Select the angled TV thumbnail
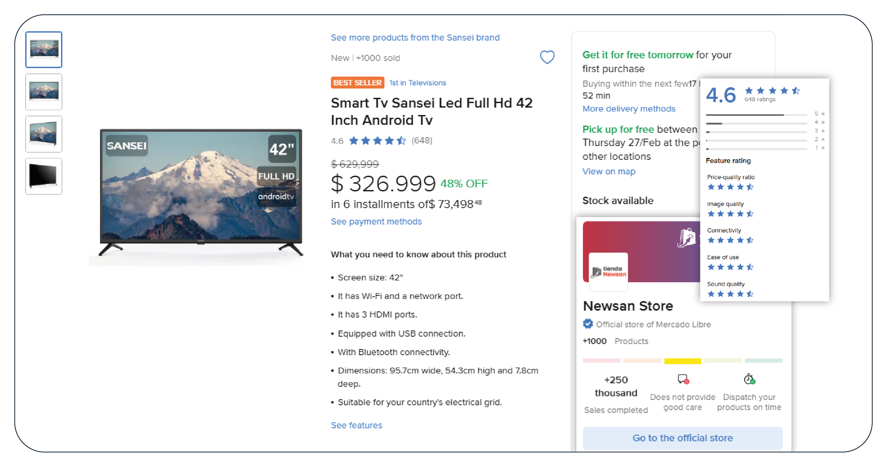This screenshot has height=467, width=887. coord(44,134)
